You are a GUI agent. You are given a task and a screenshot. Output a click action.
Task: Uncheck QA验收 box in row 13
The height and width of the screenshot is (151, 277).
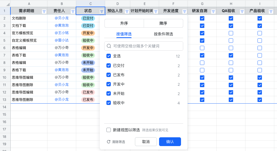[x=231, y=100]
